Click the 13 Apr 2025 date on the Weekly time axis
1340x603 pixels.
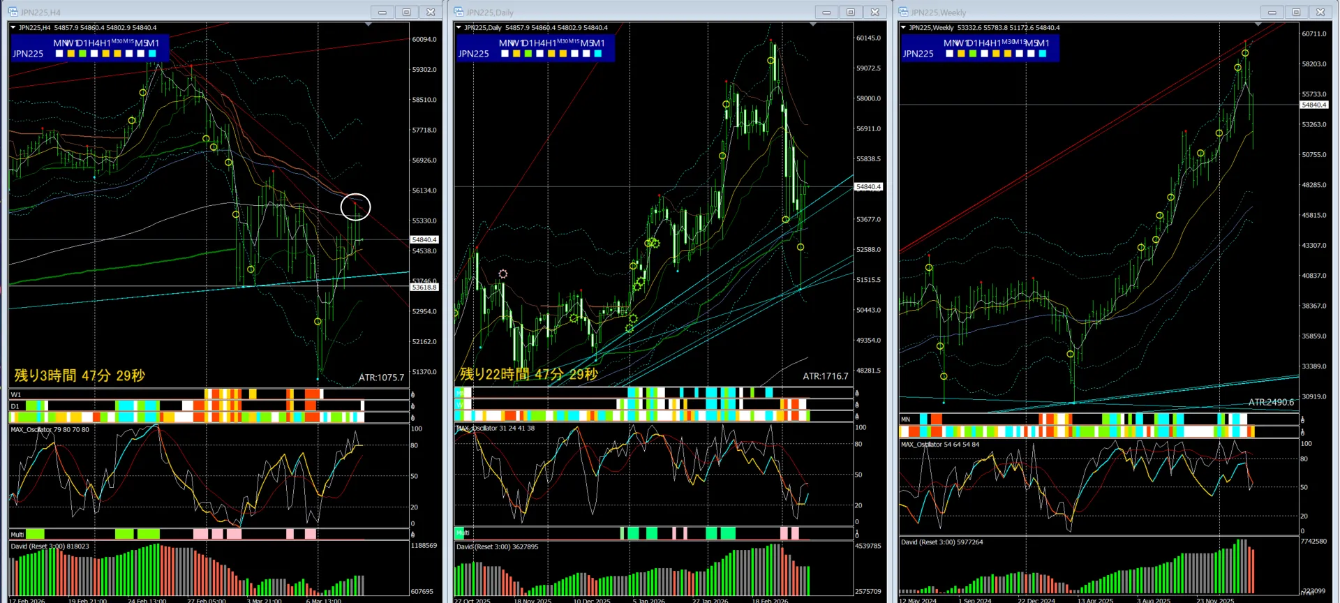tap(1096, 600)
